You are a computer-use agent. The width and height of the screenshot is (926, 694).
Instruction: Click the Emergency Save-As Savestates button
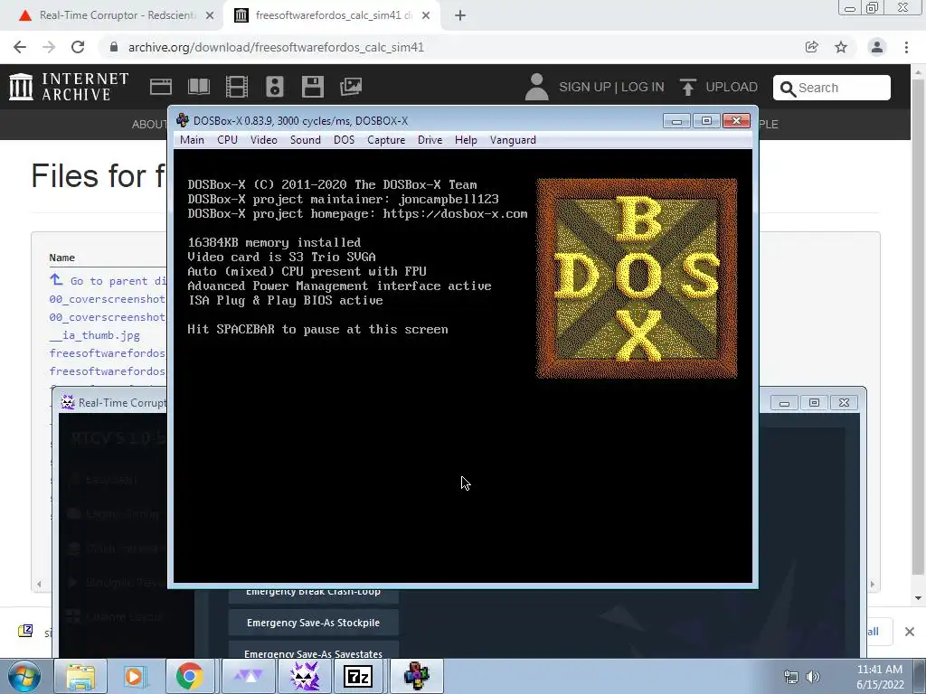tap(313, 651)
